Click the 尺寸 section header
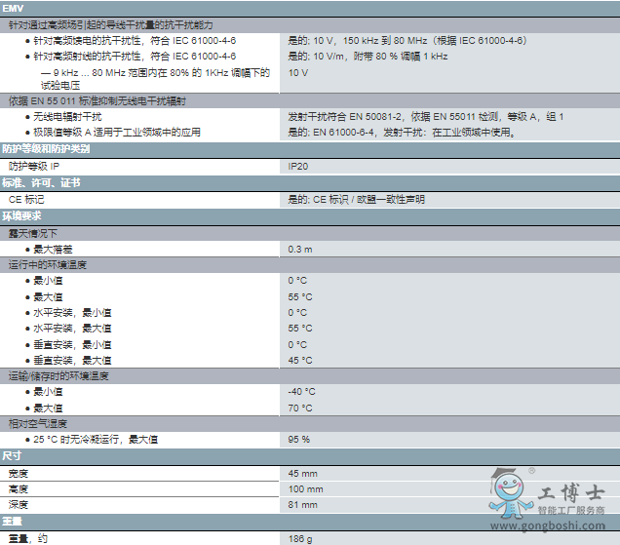 tap(12, 456)
